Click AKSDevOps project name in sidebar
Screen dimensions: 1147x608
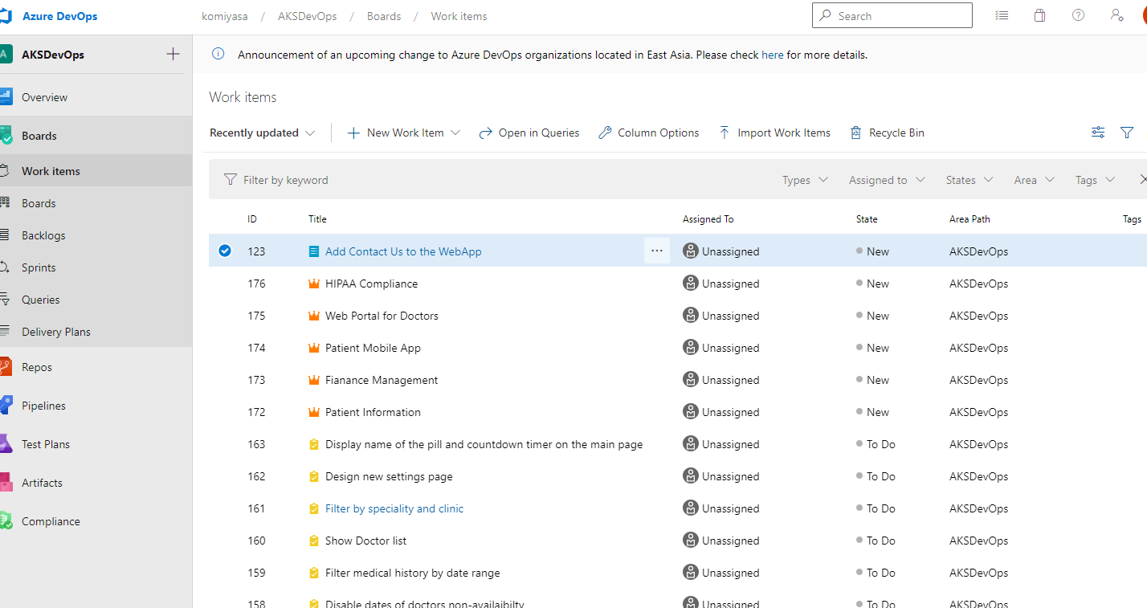pos(53,55)
